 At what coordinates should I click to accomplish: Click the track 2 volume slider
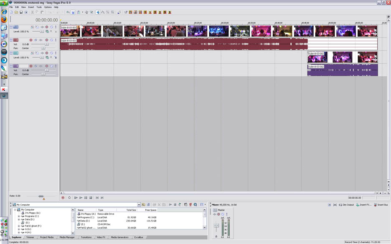point(46,44)
